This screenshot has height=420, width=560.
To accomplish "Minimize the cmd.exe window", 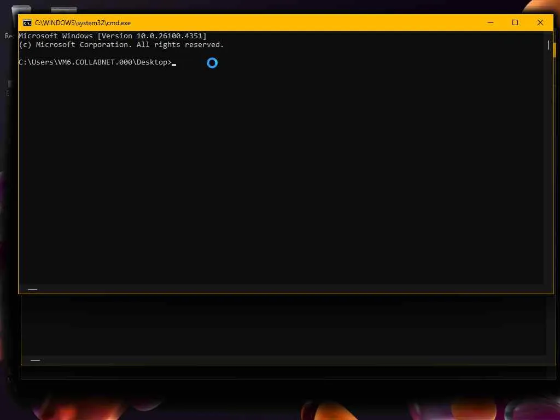I will click(x=491, y=22).
